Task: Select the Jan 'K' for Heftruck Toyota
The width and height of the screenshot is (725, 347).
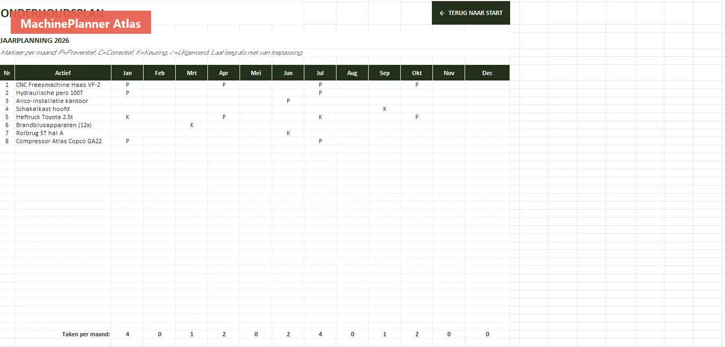Action: click(x=127, y=117)
